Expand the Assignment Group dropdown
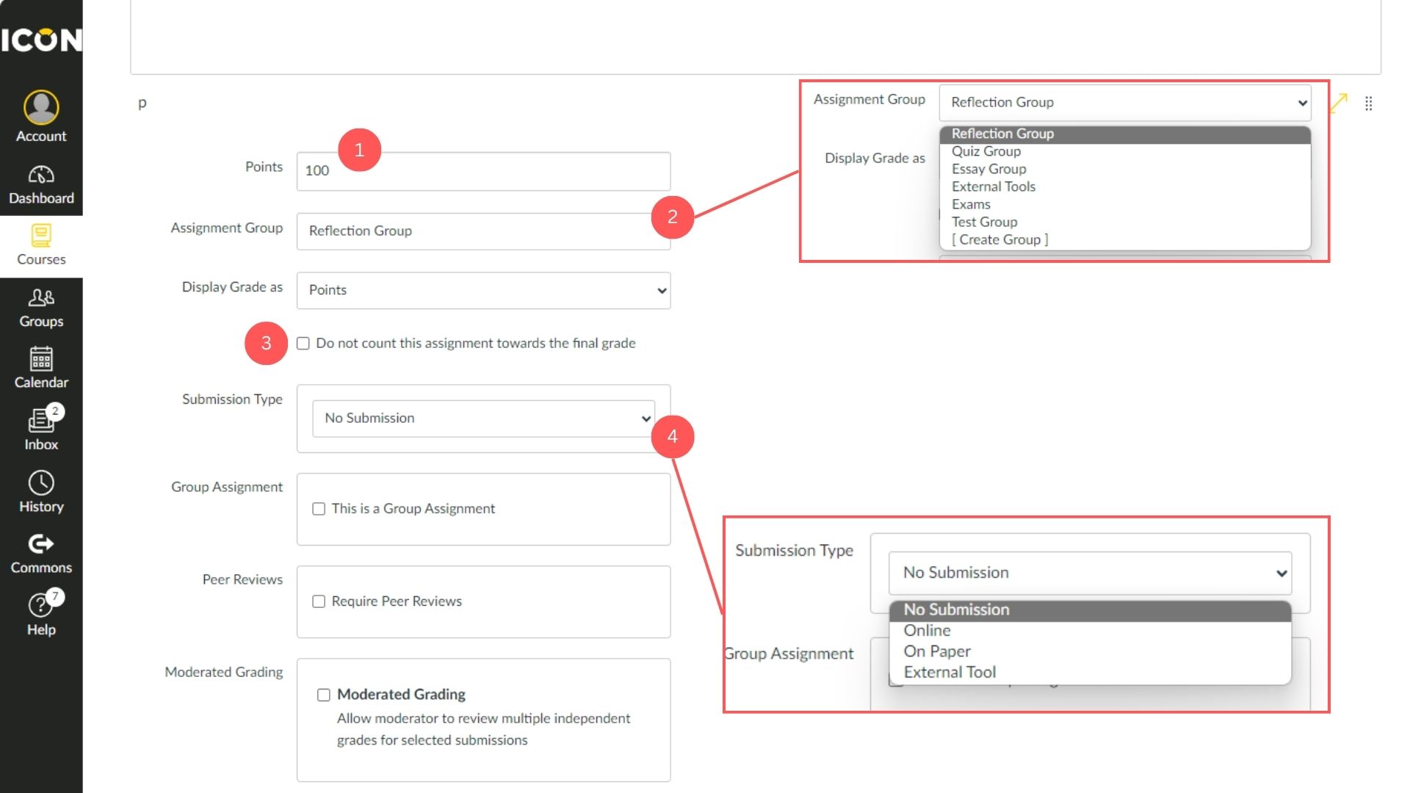Screen dimensions: 1410x793 tap(1124, 102)
